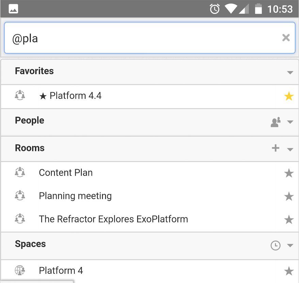Screen dimensions: 299x283
Task: Tap the room icon beside Content Plan
Action: (20, 172)
